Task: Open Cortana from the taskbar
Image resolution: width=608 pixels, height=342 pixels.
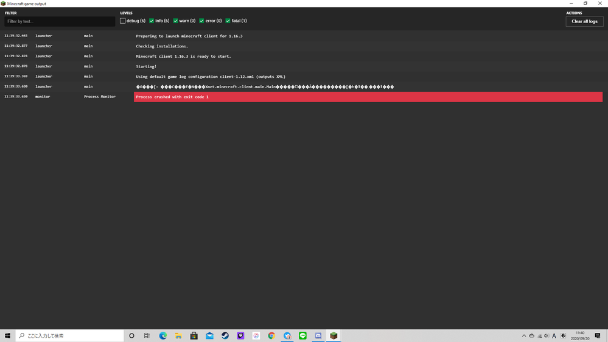Action: (x=131, y=336)
